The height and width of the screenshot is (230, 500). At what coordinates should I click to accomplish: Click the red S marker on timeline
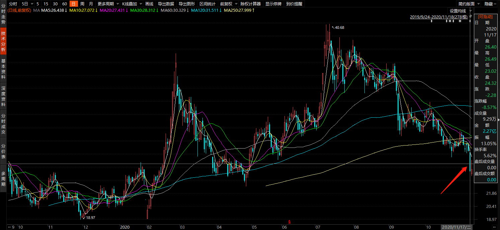[289, 222]
